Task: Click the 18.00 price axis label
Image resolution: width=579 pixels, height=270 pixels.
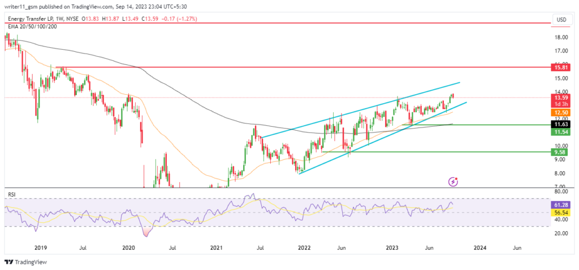Action: tap(560, 37)
